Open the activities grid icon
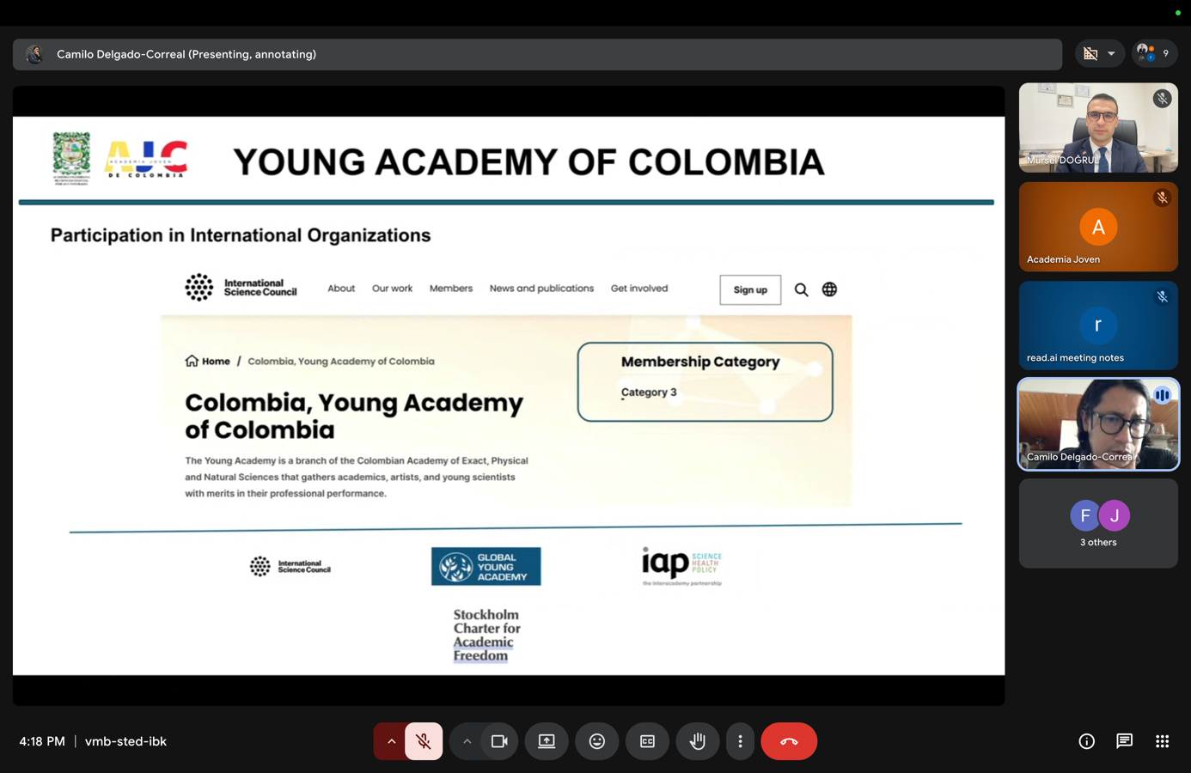This screenshot has height=773, width=1191. point(1162,741)
